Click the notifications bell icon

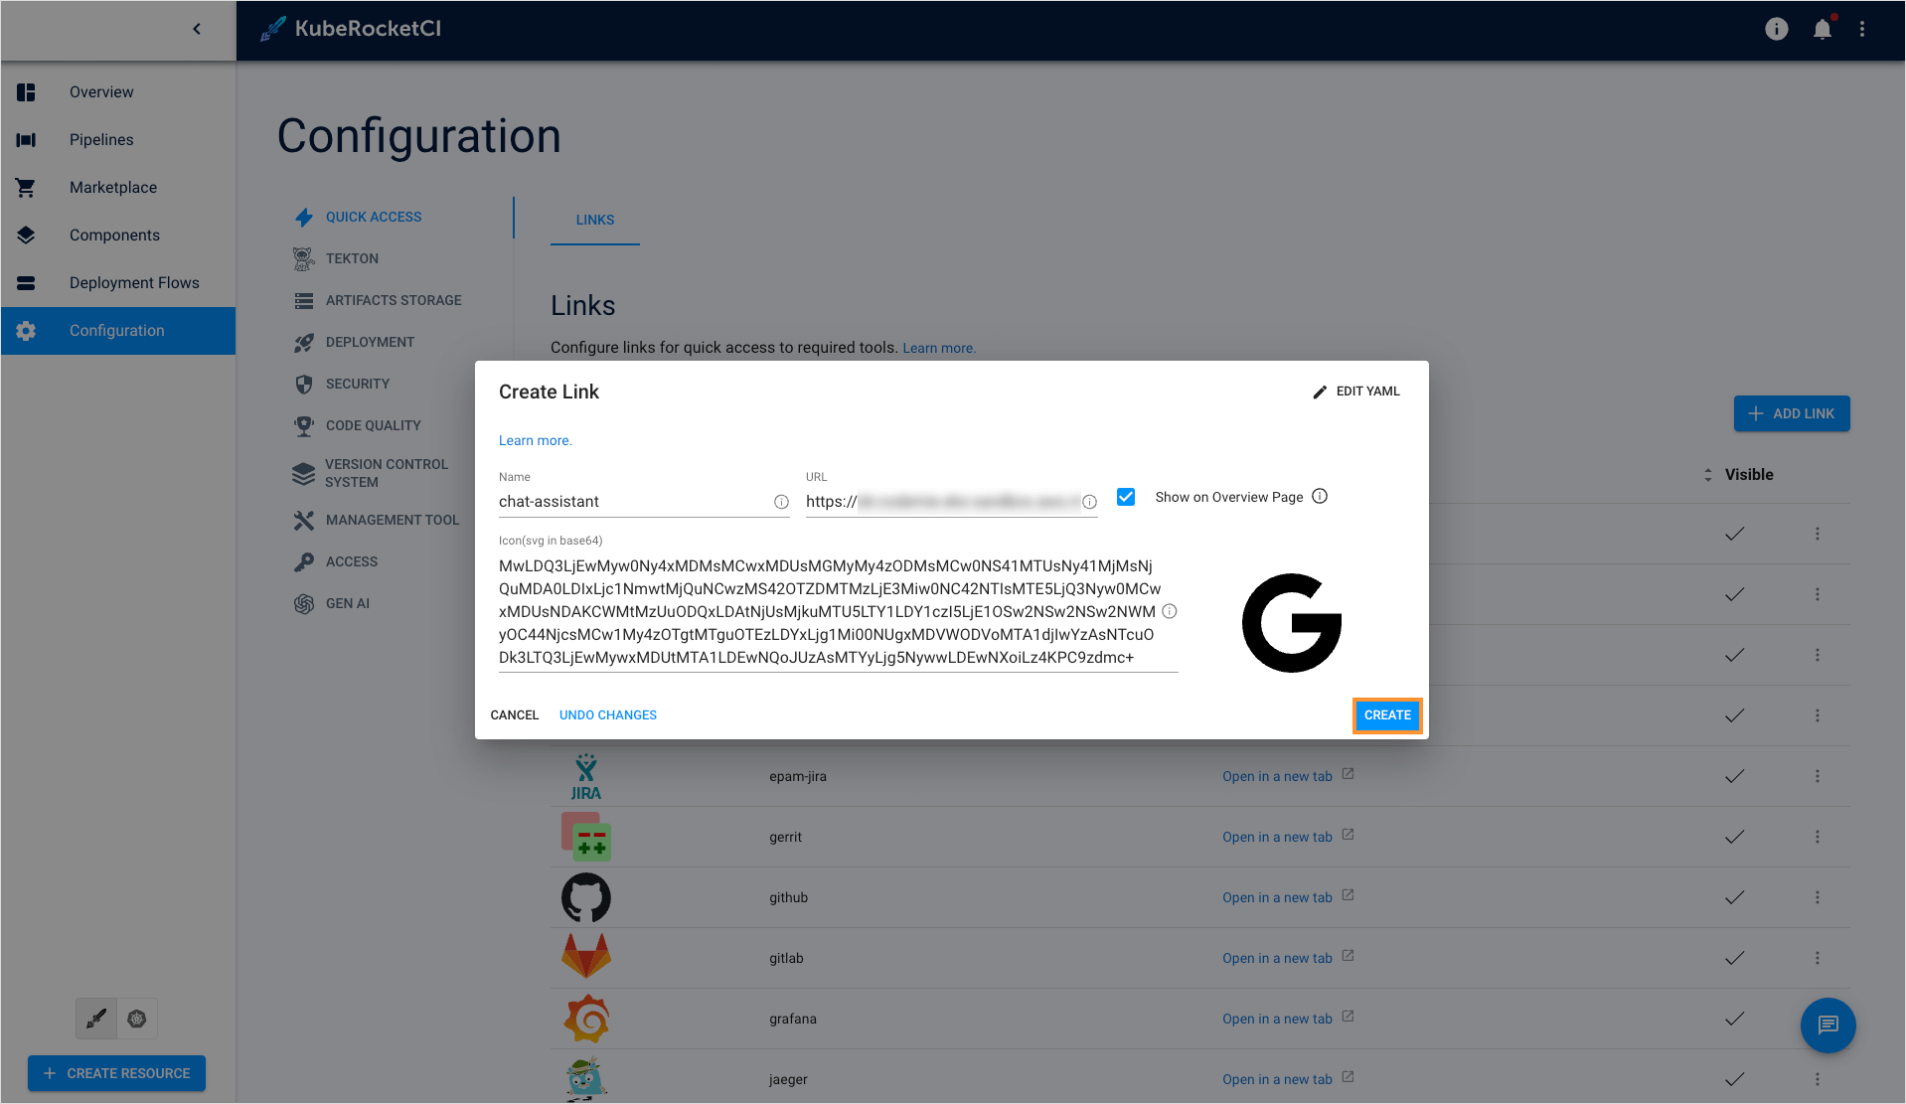pyautogui.click(x=1822, y=30)
